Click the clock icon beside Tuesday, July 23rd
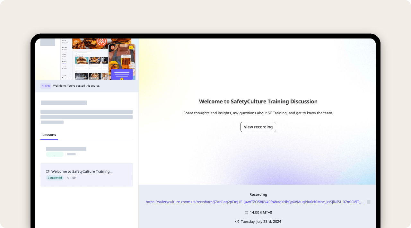This screenshot has width=411, height=228. click(237, 222)
